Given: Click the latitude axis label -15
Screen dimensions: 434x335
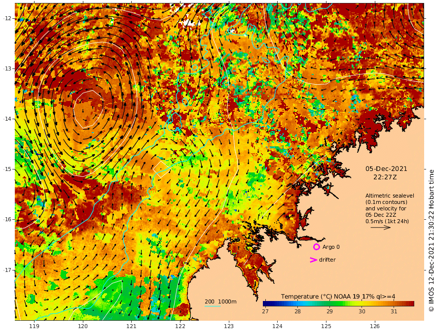Looking at the screenshot, I should click(8, 169).
